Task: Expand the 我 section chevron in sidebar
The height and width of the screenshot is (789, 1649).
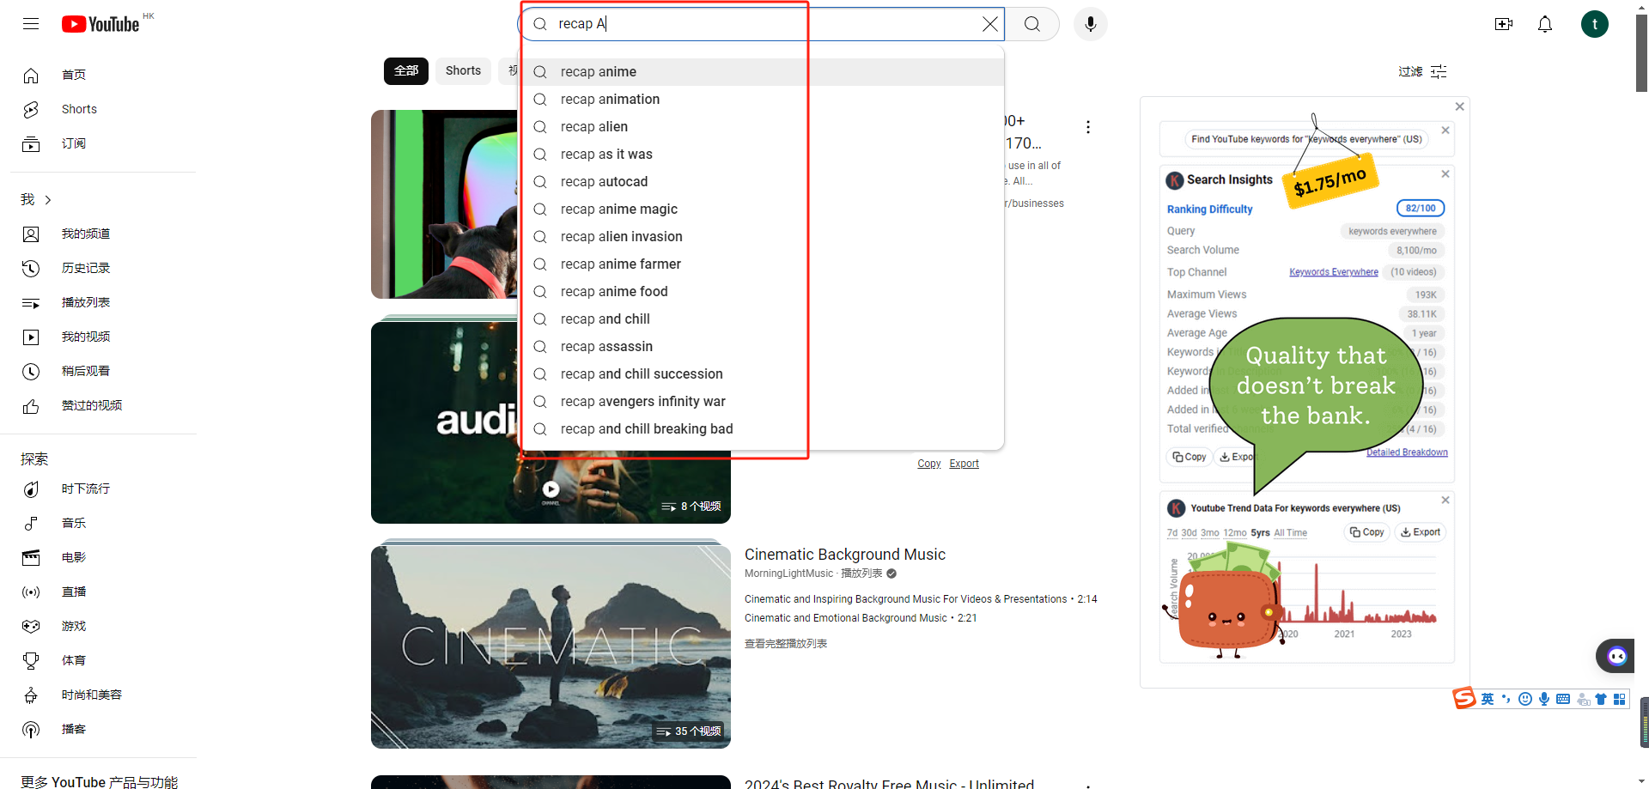Action: 47,199
